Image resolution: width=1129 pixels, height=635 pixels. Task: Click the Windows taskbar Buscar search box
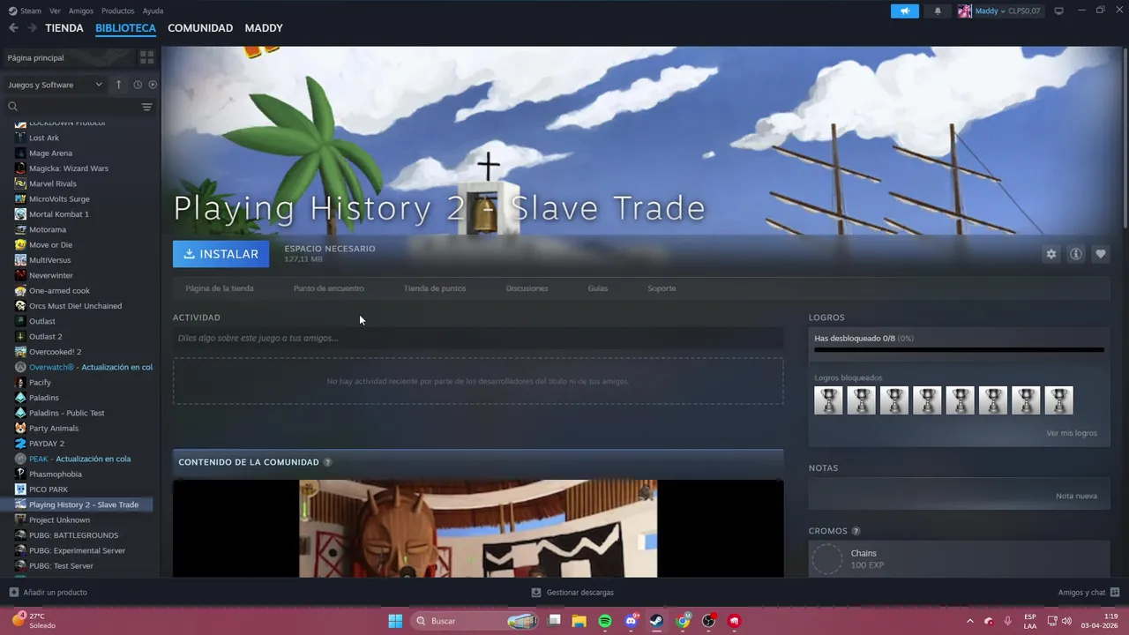click(x=476, y=621)
